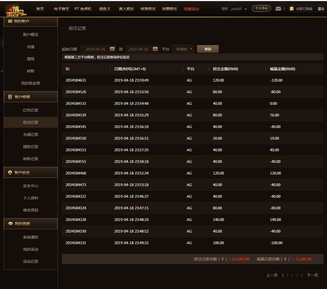Open 活动记录 in the sidebar
Viewport: 327px width, 289px height.
coord(31,261)
